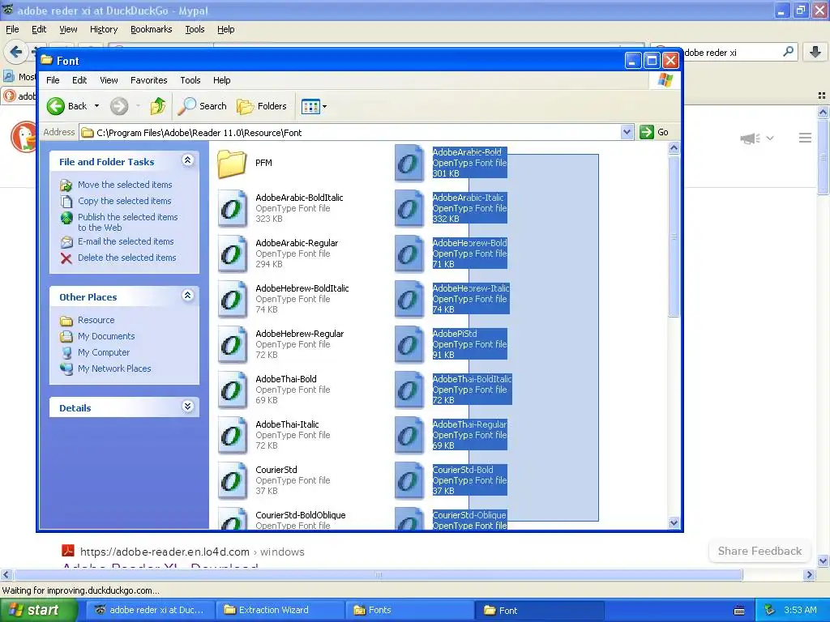
Task: Select the AdobeHebrew-Italic font icon
Action: (409, 300)
